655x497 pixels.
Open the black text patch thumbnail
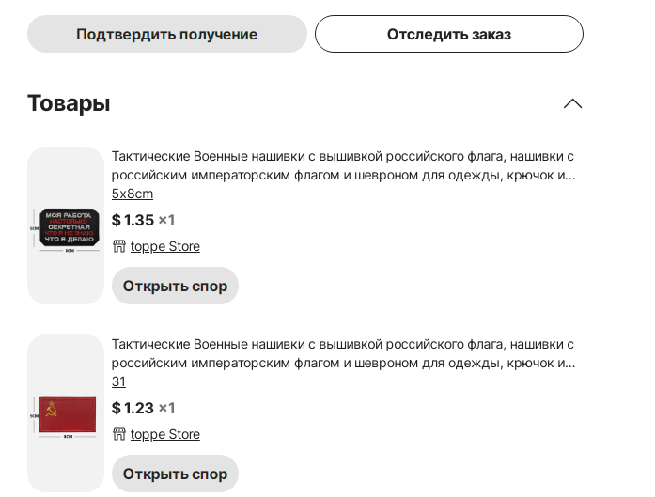pyautogui.click(x=66, y=226)
